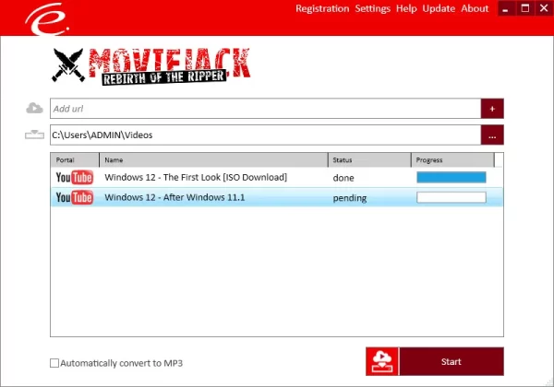554x387 pixels.
Task: Enable Automatically convert to MP3
Action: tap(54, 363)
